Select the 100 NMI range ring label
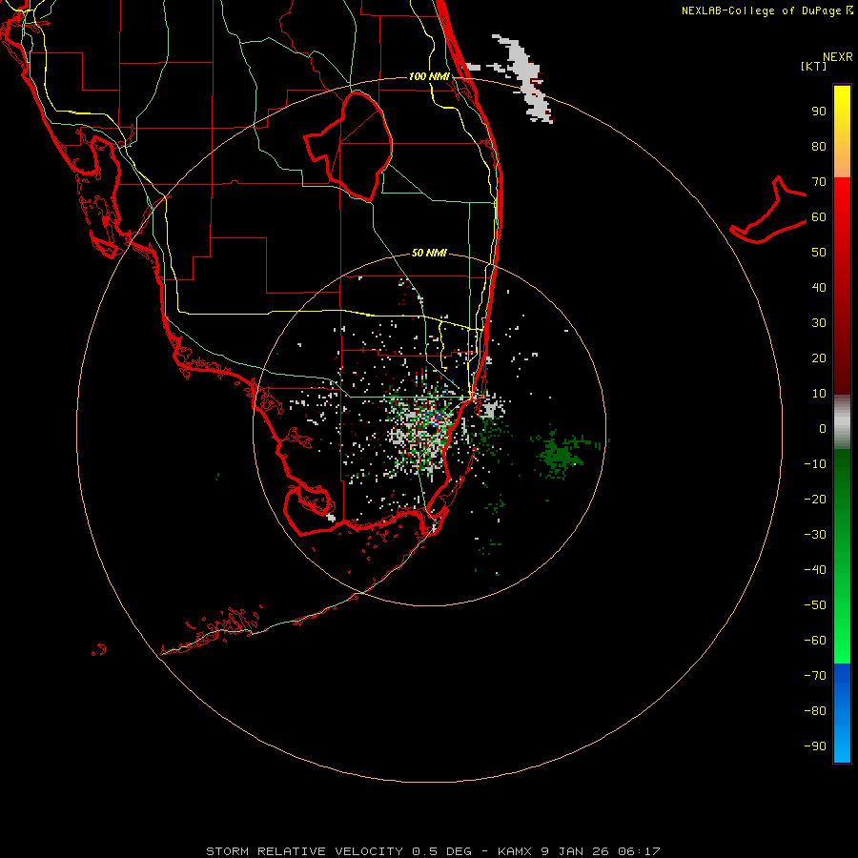The image size is (858, 858). (429, 76)
